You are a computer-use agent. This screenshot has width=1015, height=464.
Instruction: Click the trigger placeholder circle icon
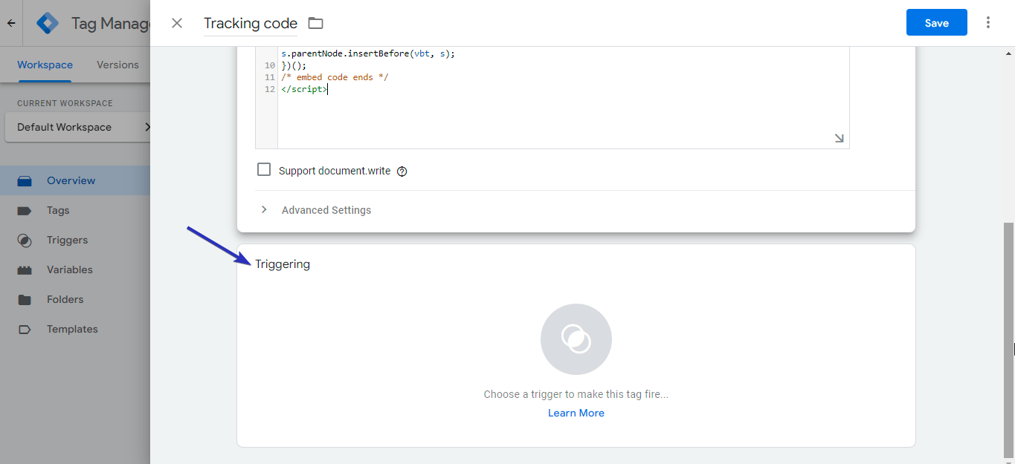point(576,339)
